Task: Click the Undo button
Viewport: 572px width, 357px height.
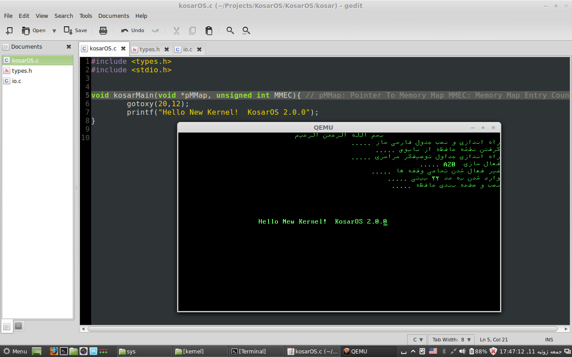Action: [133, 30]
